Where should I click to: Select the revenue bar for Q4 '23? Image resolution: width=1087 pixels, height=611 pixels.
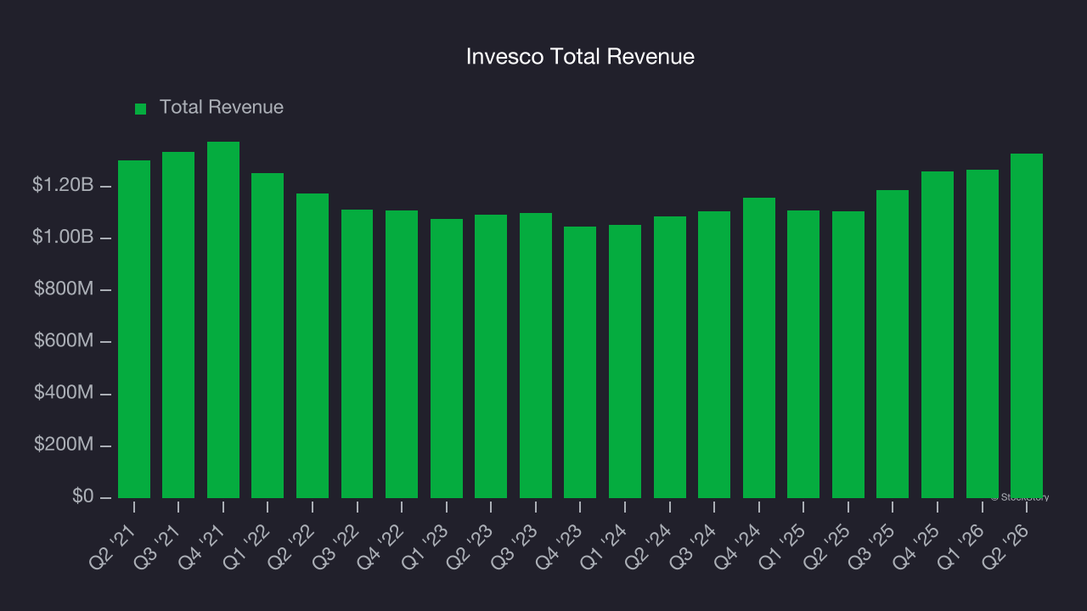(x=580, y=362)
